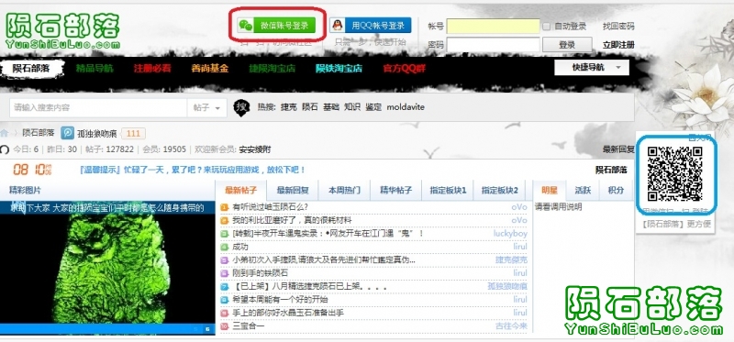Image resolution: width=734 pixels, height=342 pixels.
Task: Open the QR code image
Action: tap(675, 174)
